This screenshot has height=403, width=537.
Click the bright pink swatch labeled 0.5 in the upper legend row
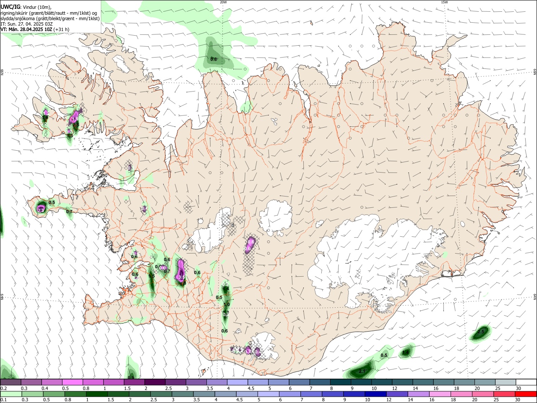coord(72,382)
